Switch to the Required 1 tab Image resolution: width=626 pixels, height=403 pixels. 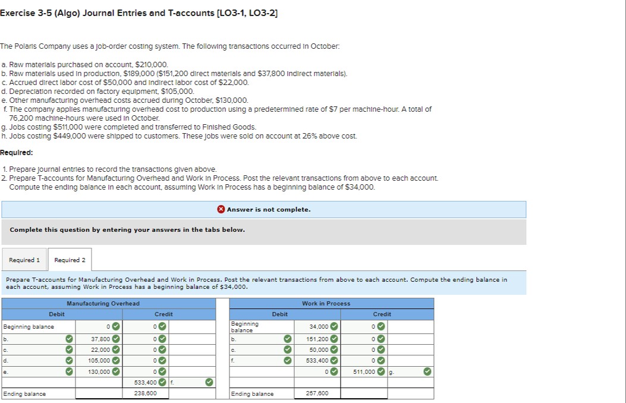(24, 260)
